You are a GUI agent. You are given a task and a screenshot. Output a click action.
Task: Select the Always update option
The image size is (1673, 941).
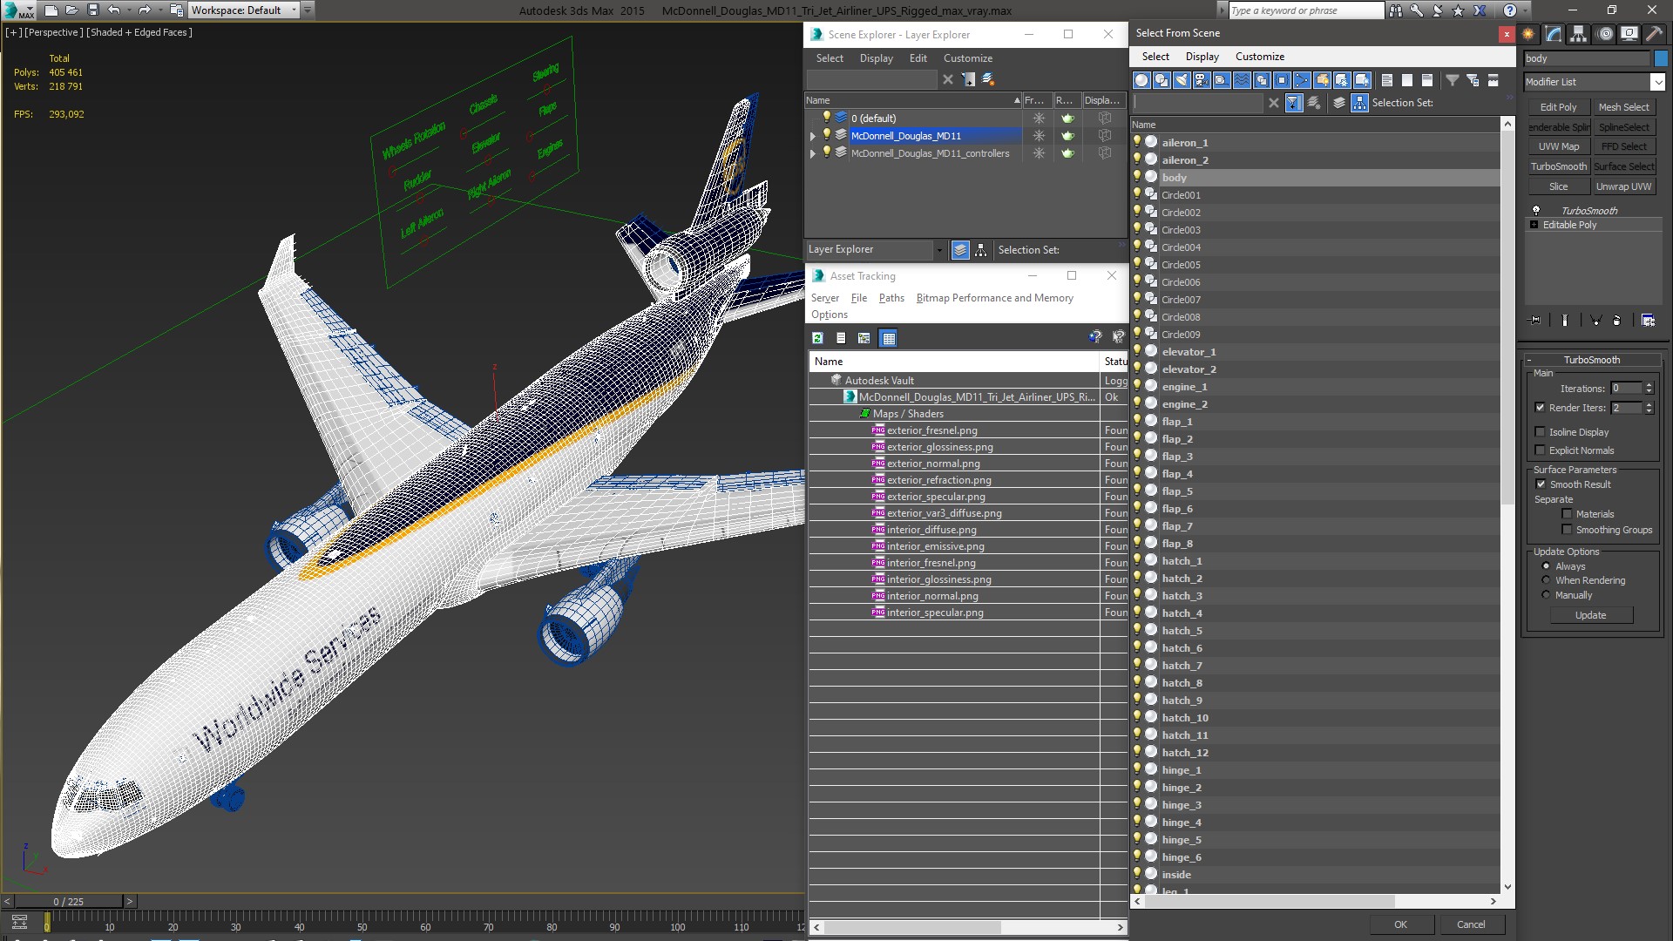pos(1547,566)
